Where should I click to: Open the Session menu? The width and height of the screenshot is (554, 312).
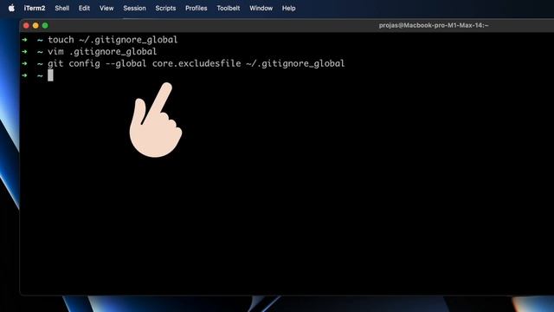(134, 8)
